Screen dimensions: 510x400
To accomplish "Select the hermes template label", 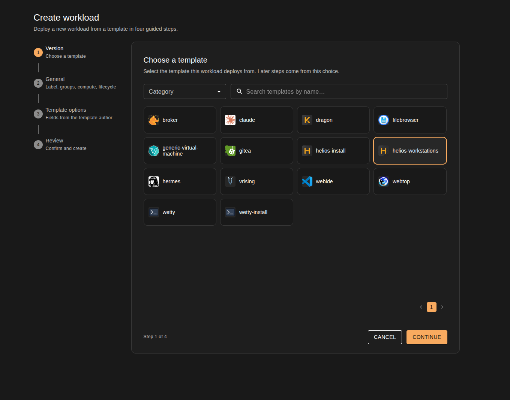I will click(171, 181).
